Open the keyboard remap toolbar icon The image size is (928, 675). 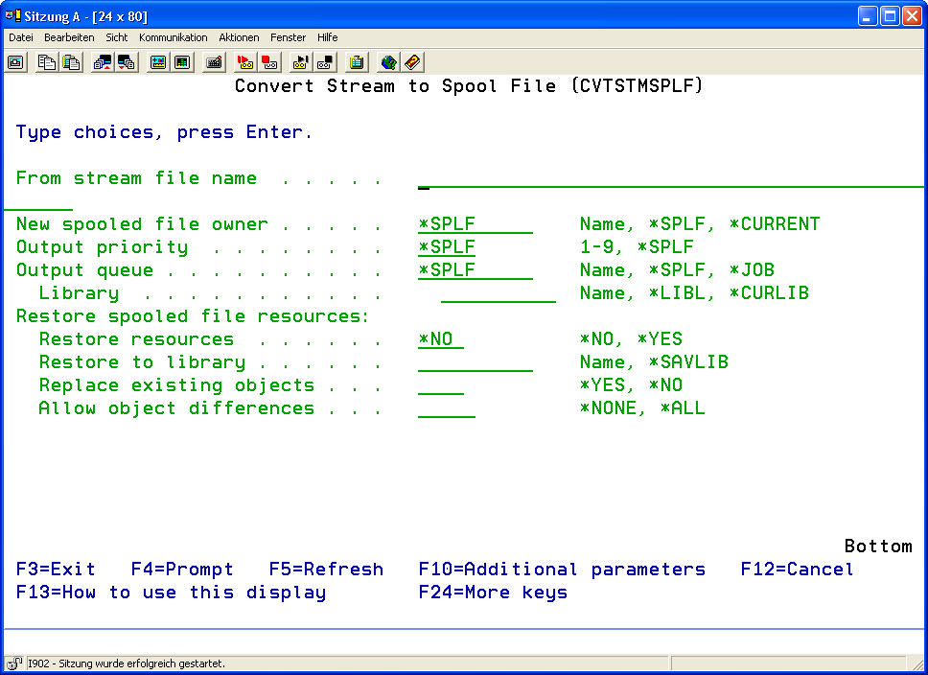click(215, 62)
